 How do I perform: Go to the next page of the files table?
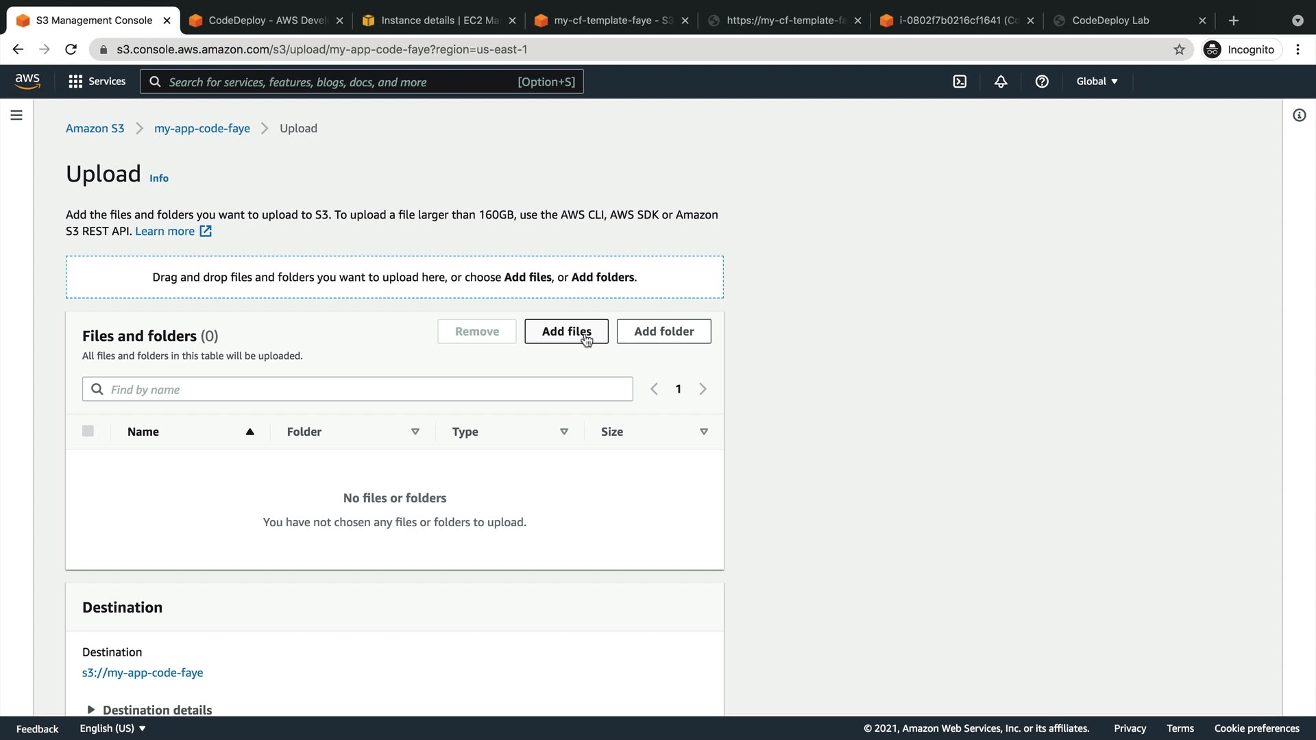[703, 389]
